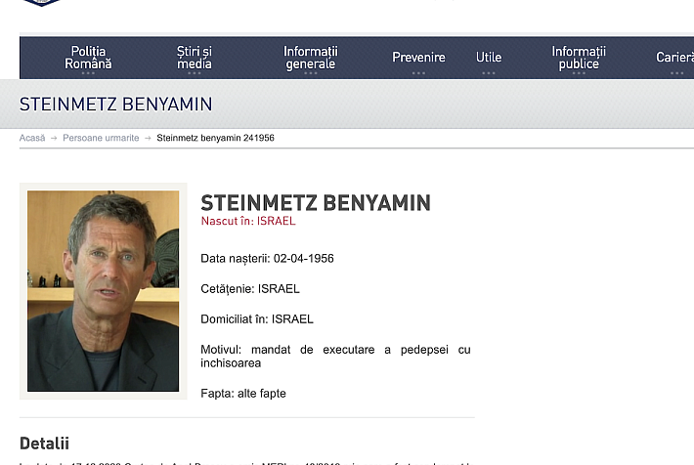This screenshot has height=465, width=694.
Task: Open the Știri și media menu
Action: pos(194,58)
